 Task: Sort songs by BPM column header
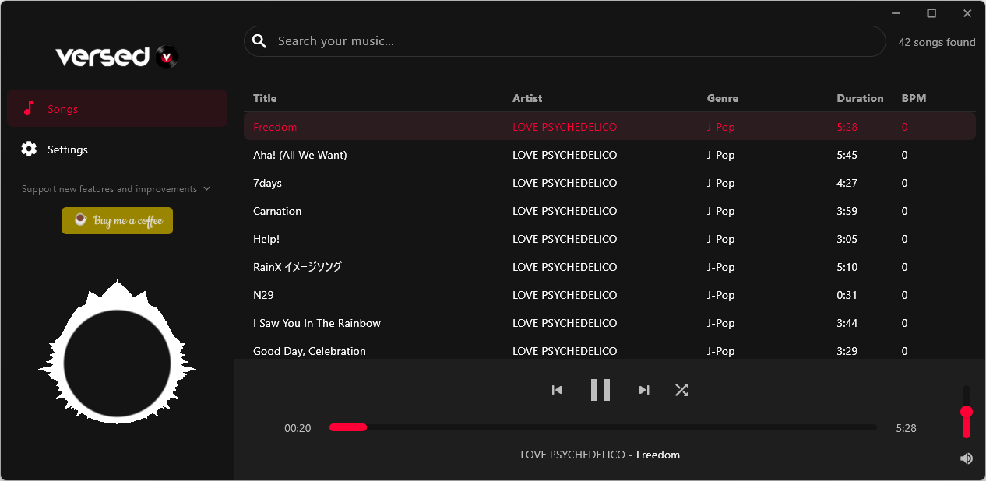click(914, 98)
